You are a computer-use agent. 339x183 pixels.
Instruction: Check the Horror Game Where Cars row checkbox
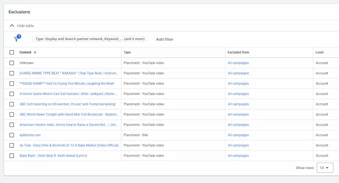click(12, 94)
